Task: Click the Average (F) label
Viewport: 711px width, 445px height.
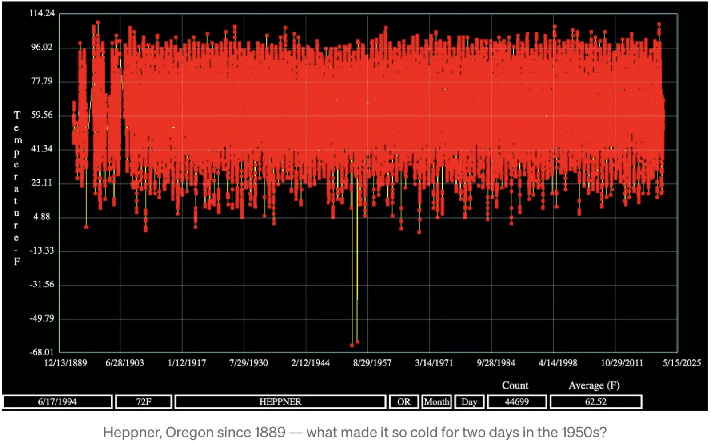Action: tap(594, 385)
